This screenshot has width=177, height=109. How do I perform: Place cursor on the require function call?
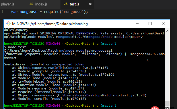tap(52, 12)
